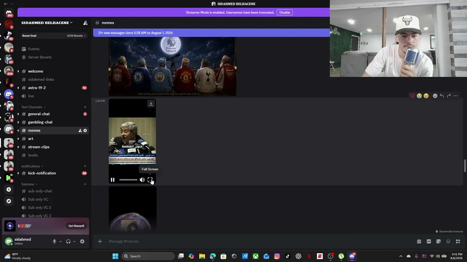
Task: Open File Explorer from taskbar
Action: 202,256
